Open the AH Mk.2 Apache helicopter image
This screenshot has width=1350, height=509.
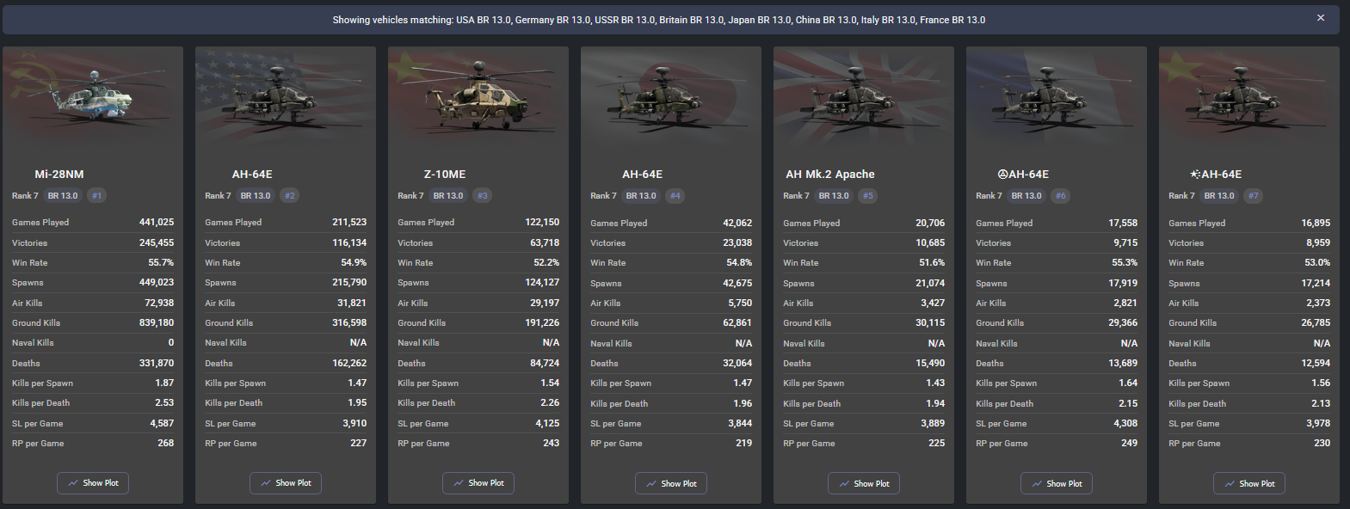(x=864, y=99)
